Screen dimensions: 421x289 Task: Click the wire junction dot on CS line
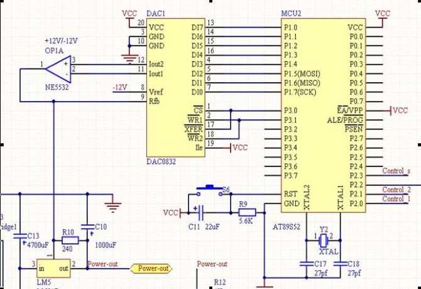pyautogui.click(x=231, y=111)
